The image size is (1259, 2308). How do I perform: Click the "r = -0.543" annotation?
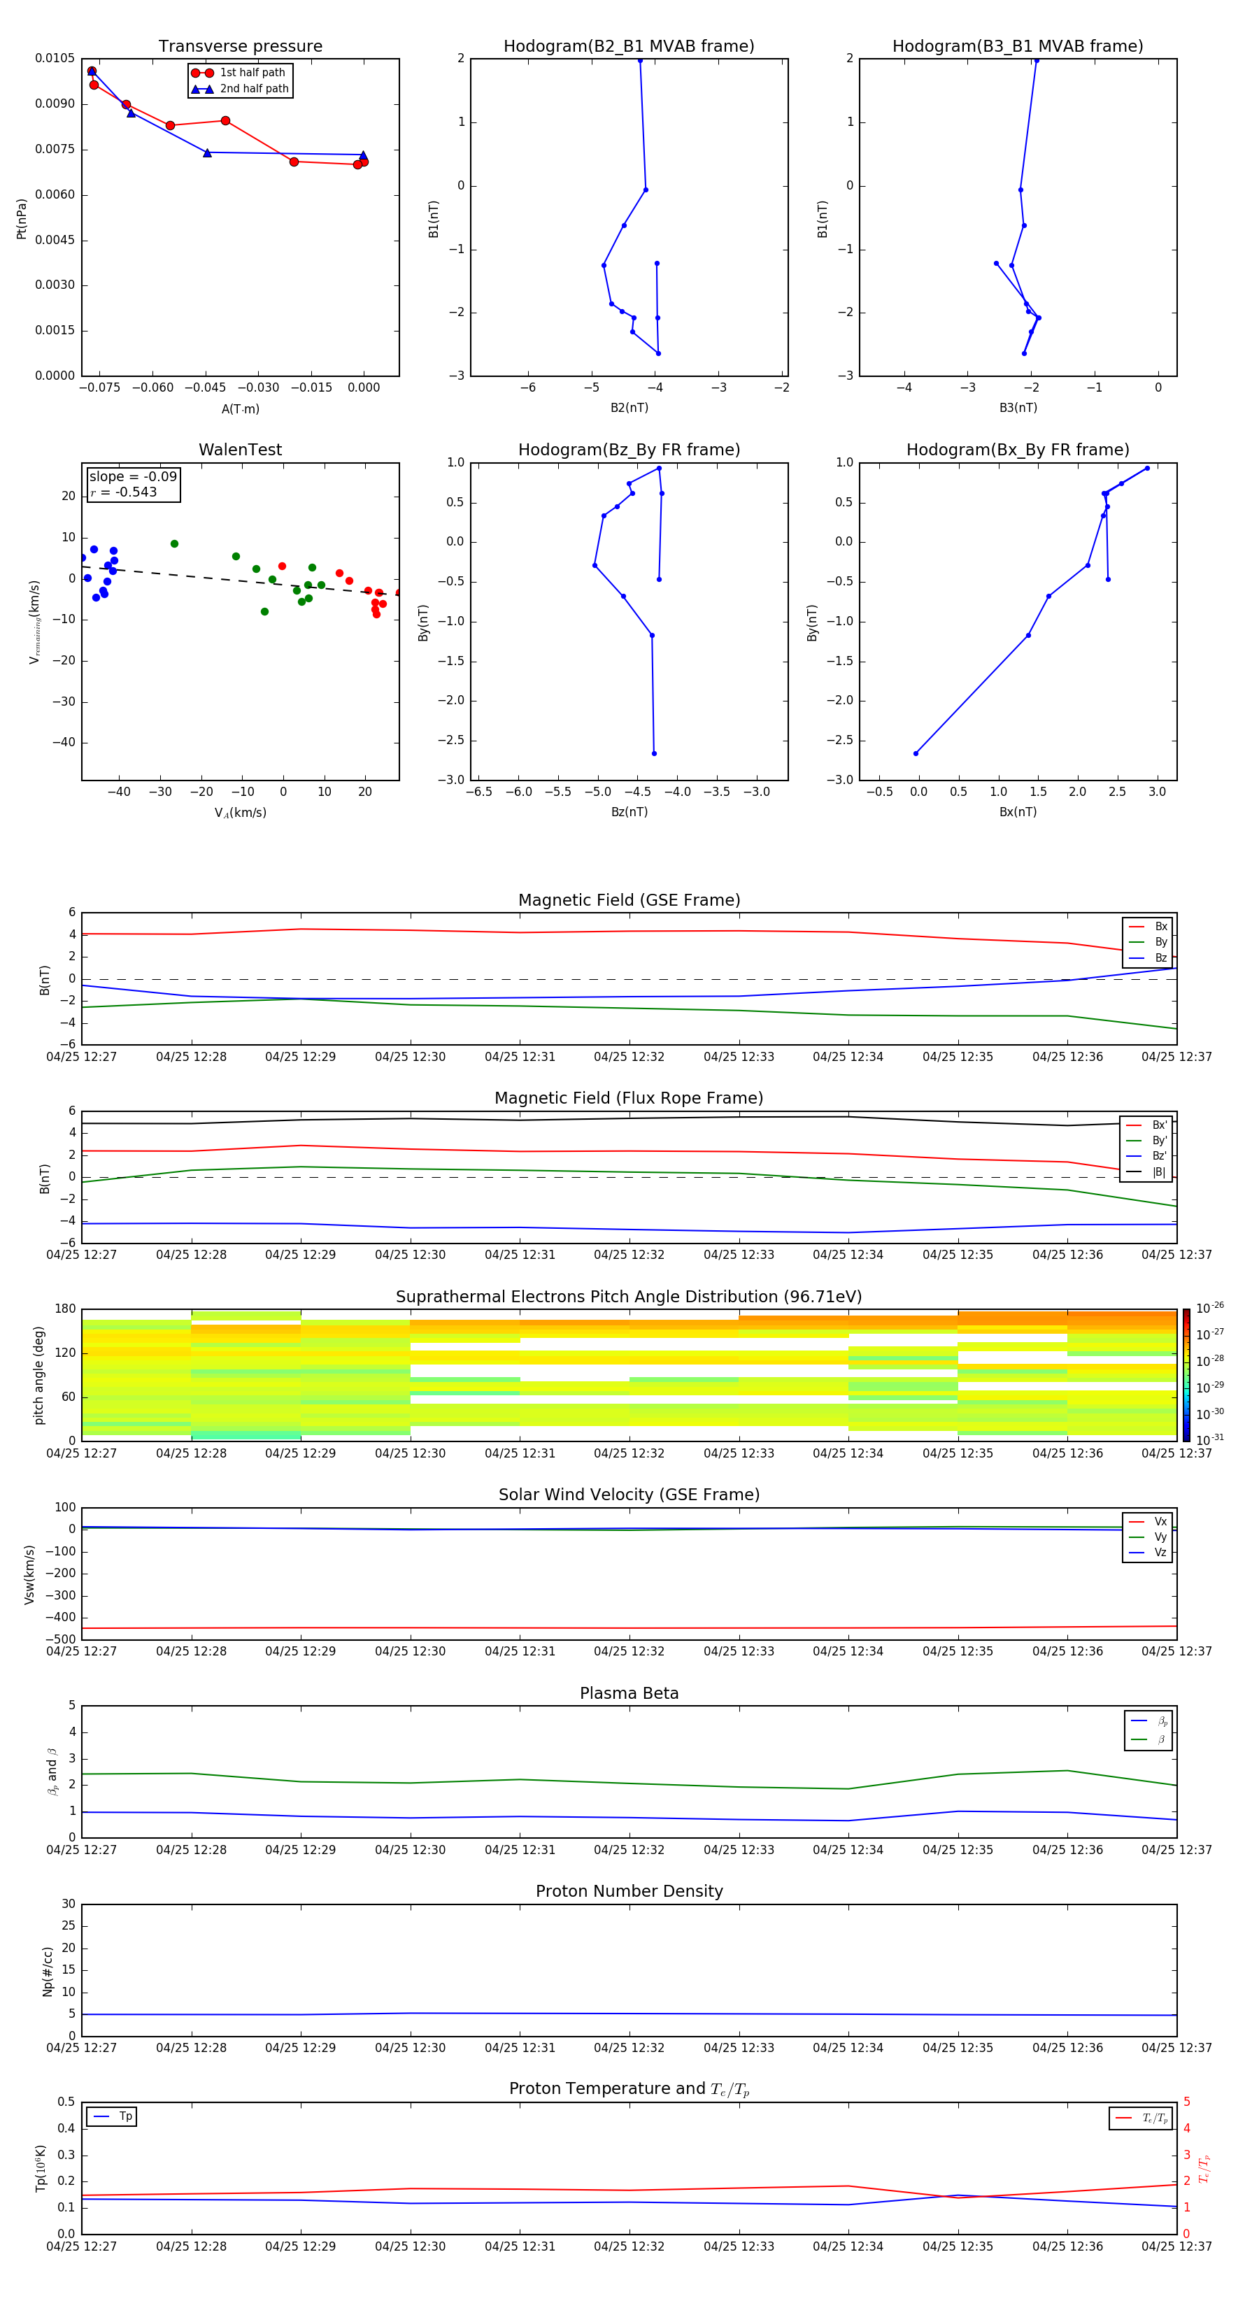coord(124,492)
